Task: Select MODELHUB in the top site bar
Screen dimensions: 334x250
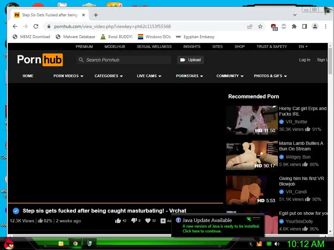Action: [114, 47]
